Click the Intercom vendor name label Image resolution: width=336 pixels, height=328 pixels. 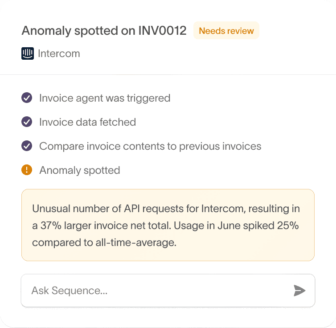[59, 54]
